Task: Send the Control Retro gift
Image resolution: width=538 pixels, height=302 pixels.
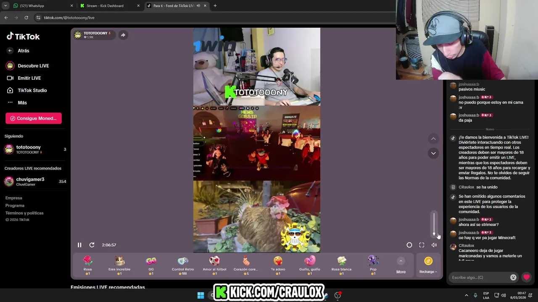Action: point(183,265)
